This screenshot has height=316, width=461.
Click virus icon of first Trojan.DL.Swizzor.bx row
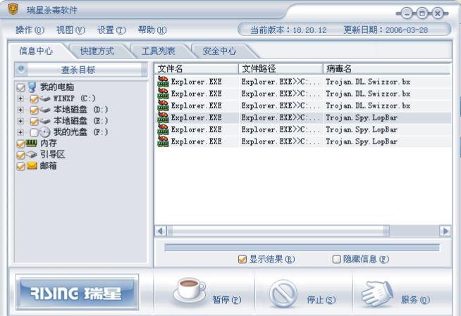[163, 82]
